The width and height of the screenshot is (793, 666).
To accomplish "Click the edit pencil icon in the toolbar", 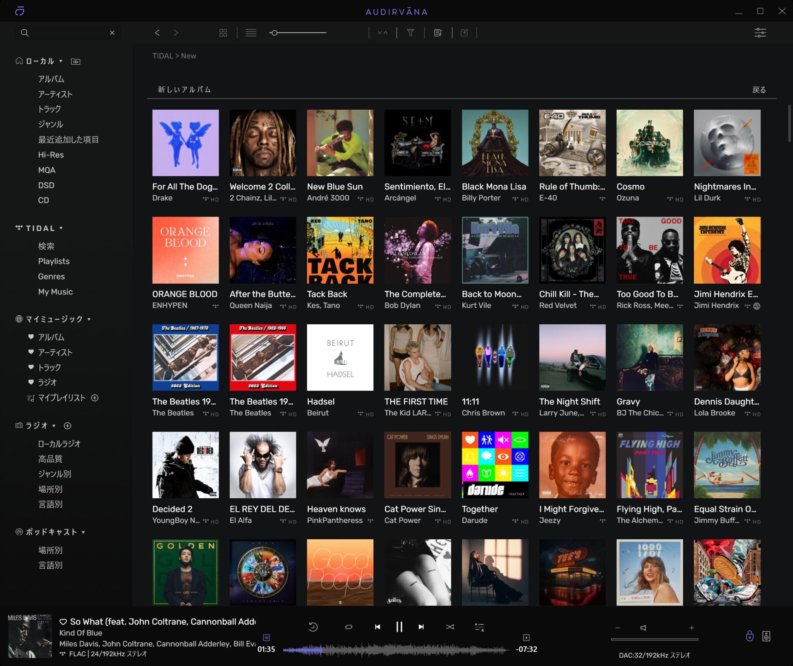I will click(x=464, y=33).
